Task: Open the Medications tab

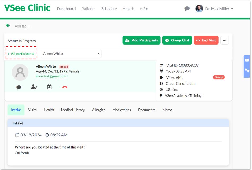Action: coord(122,110)
